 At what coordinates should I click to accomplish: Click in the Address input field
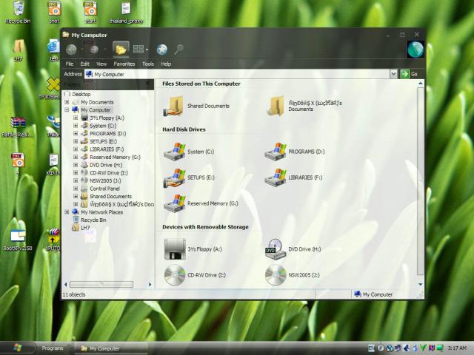click(237, 74)
